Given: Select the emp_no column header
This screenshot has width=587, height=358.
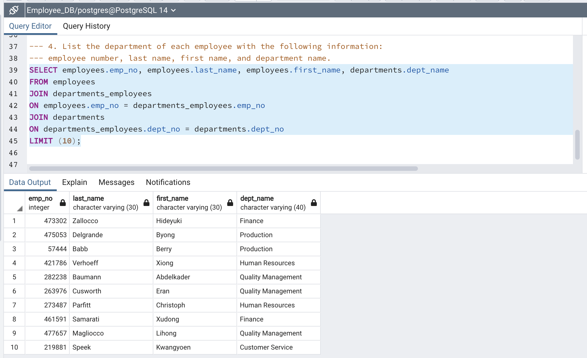Looking at the screenshot, I should coord(47,203).
